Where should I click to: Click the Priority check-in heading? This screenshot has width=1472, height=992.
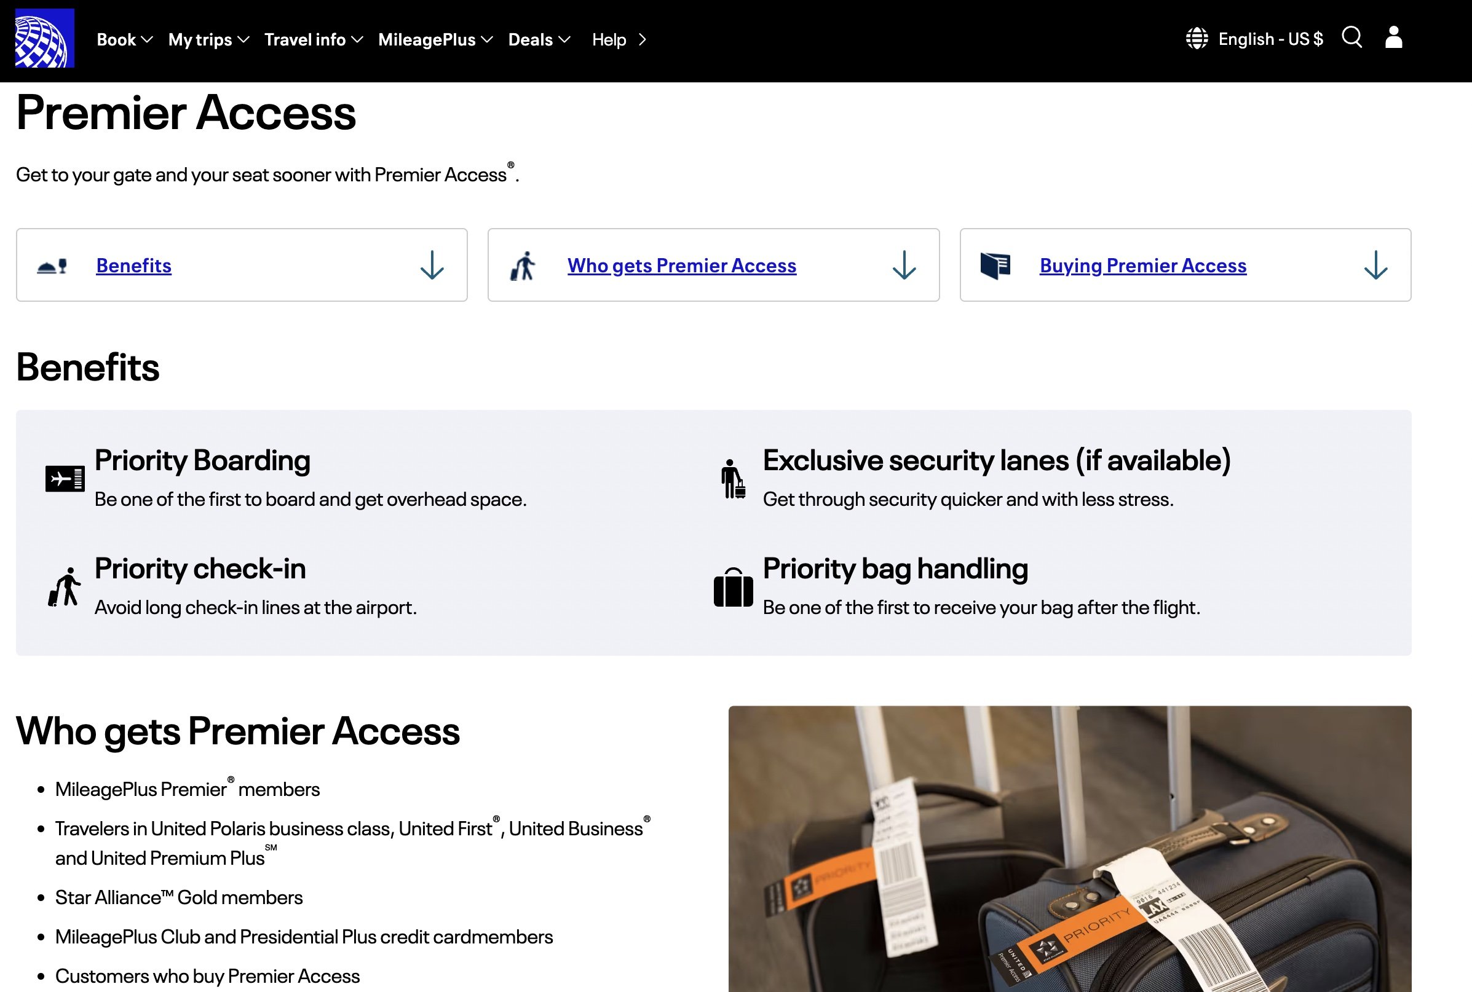coord(200,568)
